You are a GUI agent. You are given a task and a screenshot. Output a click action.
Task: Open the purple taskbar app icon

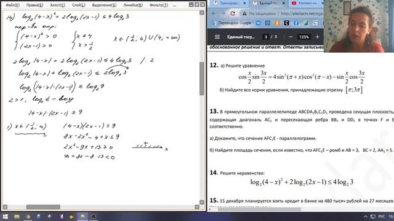point(61,217)
